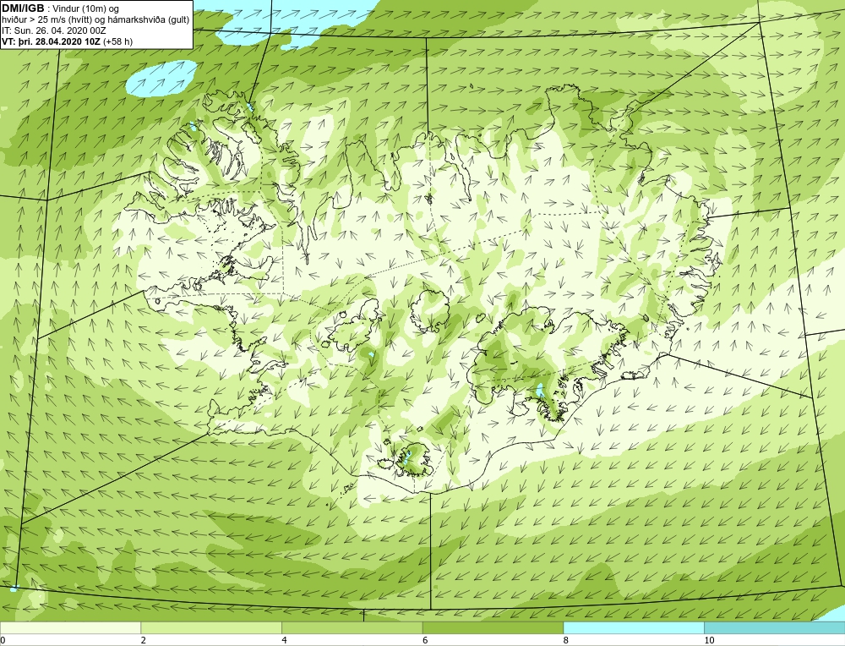Click the legend value '4'

pos(284,641)
